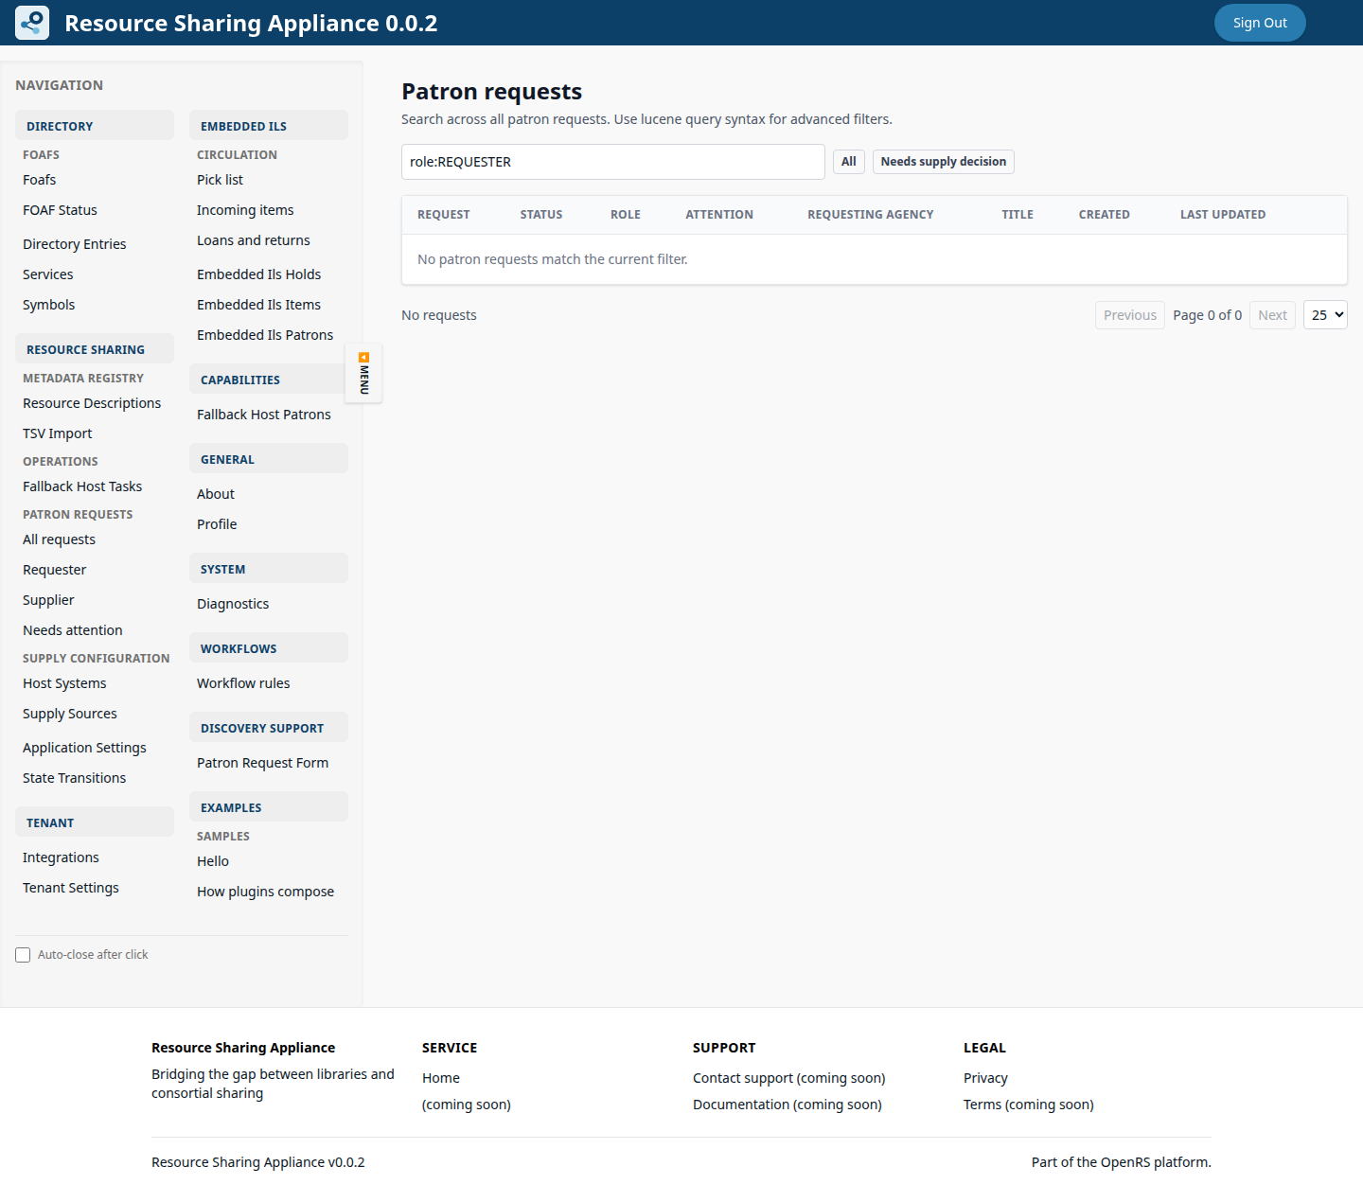
Task: Focus the role:REQUESTER search field
Action: 613,162
